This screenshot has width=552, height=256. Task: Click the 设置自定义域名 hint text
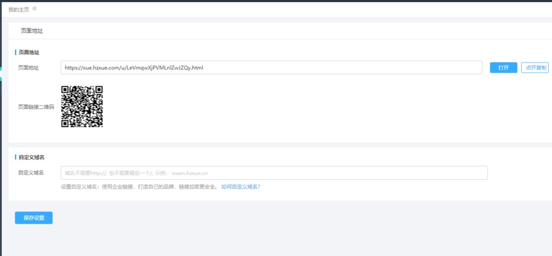(x=139, y=187)
